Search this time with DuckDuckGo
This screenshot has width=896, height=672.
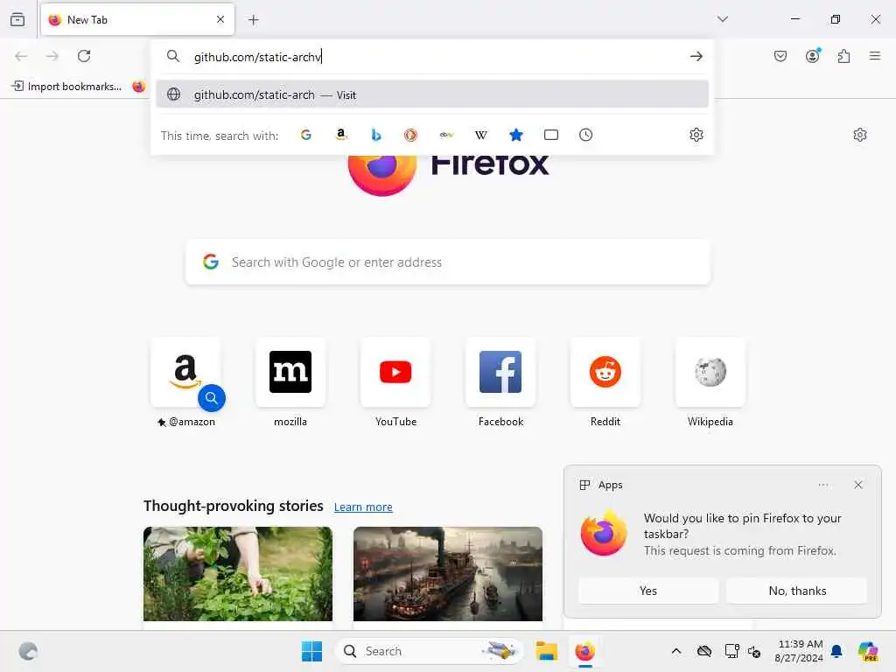pyautogui.click(x=411, y=135)
